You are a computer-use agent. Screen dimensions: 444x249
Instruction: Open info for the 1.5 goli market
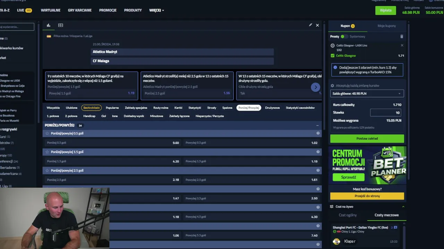click(x=318, y=152)
